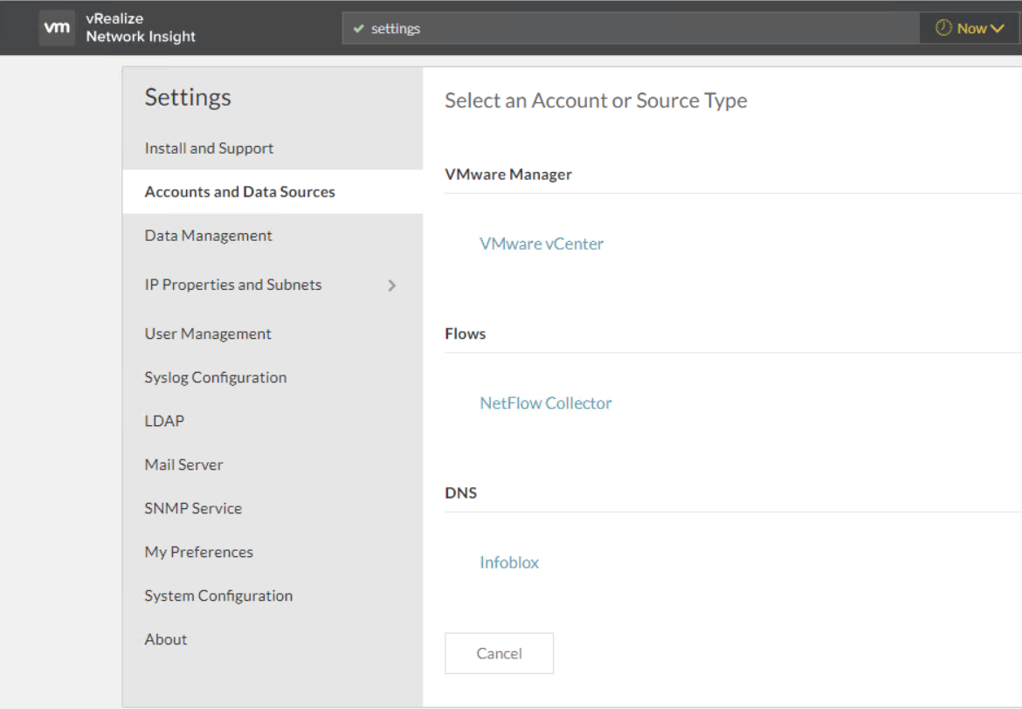Open Install and Support settings

209,148
